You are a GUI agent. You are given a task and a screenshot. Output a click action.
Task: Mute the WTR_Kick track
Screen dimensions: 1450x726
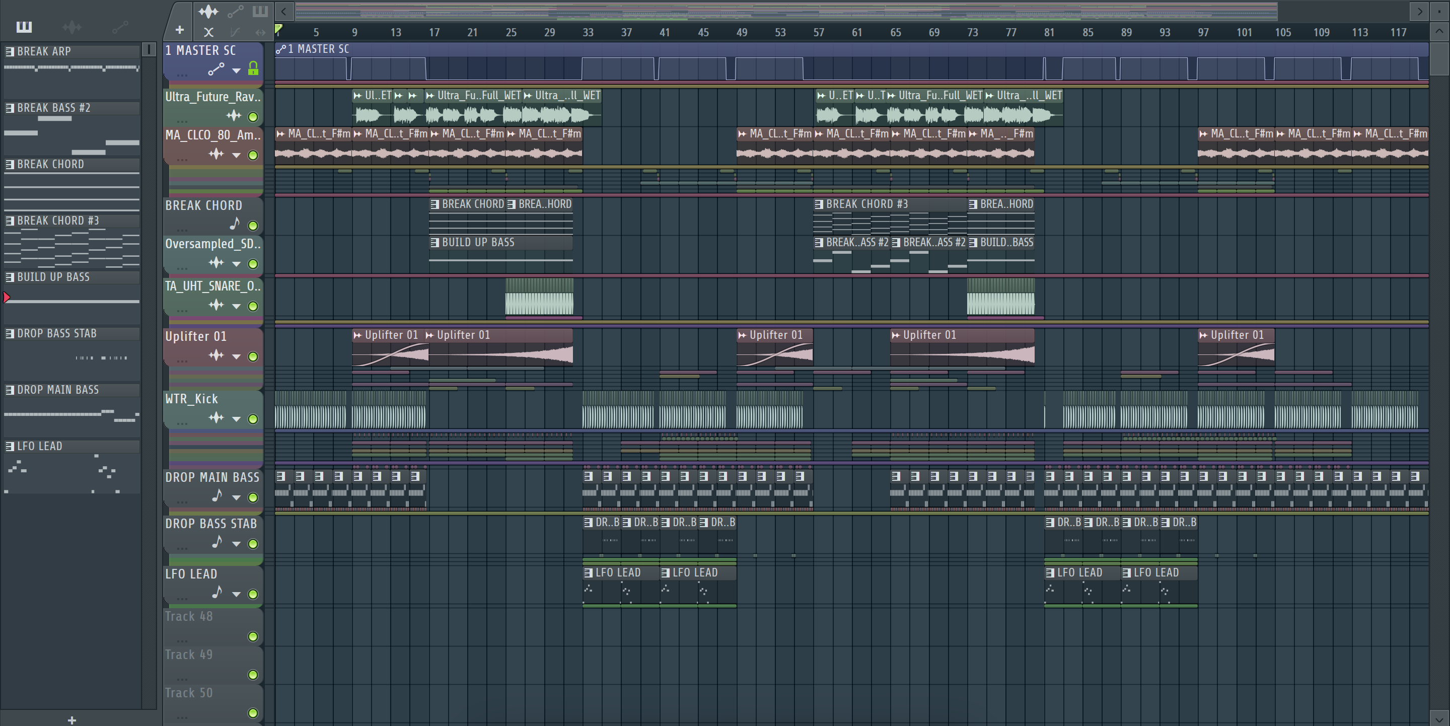[x=253, y=419]
